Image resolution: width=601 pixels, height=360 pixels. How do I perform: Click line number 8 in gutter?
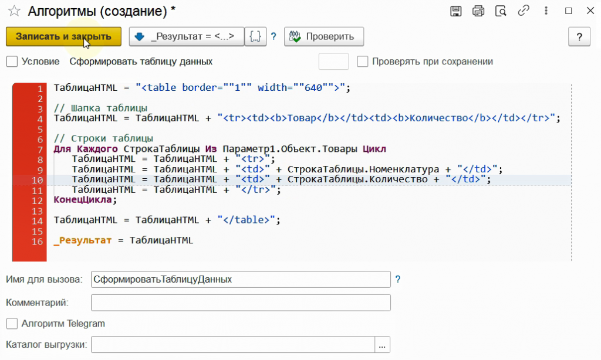(40, 159)
